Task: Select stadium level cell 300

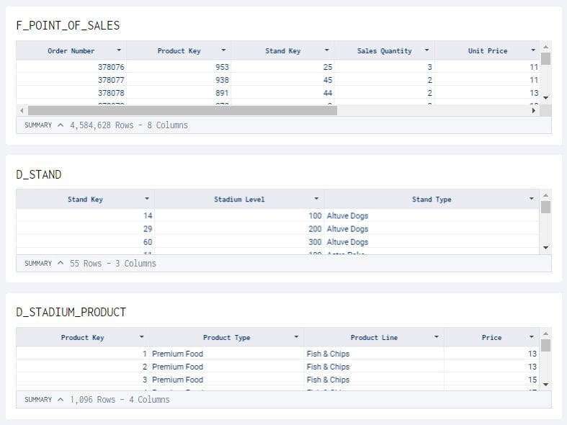Action: tap(239, 242)
